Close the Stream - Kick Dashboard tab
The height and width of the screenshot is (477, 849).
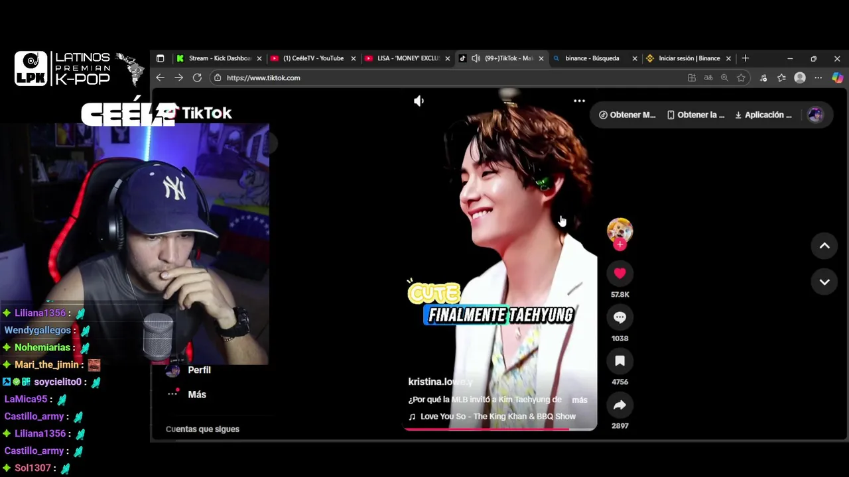pyautogui.click(x=259, y=58)
